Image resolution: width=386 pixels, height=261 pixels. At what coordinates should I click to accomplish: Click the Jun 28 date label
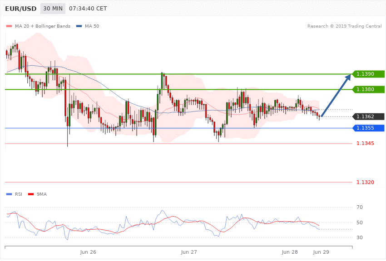tap(290, 252)
